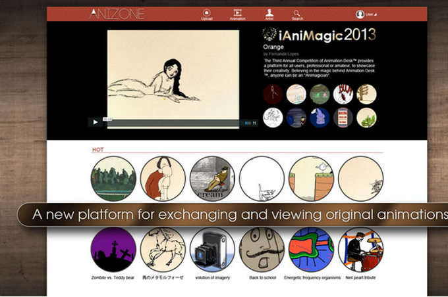Click the 'Zombie vs. Teddy bear' title
This screenshot has width=448, height=297.
(x=113, y=278)
